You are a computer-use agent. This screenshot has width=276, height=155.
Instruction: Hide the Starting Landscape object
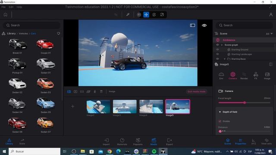tap(217, 54)
